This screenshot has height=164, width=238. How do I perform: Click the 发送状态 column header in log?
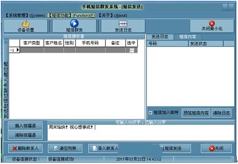[206, 44]
